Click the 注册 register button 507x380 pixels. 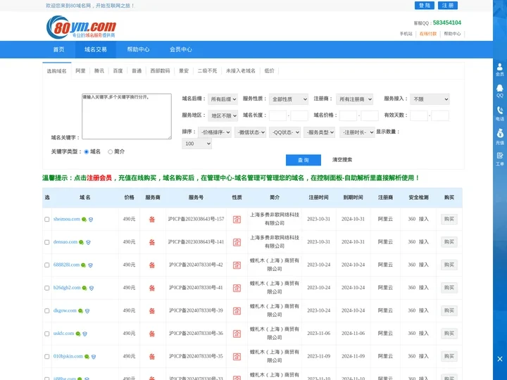click(x=448, y=6)
